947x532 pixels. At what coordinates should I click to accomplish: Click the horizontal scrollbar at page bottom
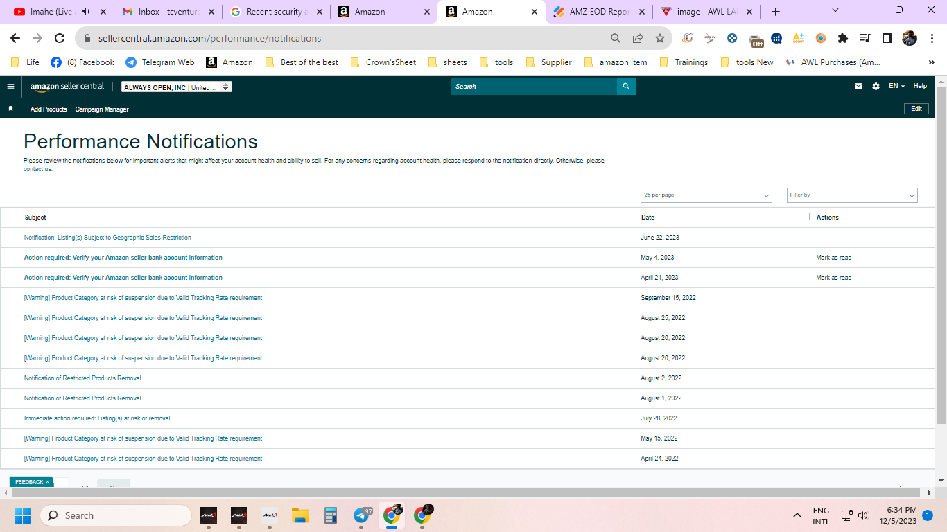coord(467,493)
